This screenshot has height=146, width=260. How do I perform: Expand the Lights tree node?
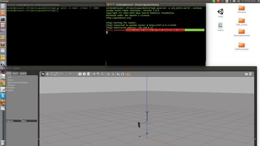point(6,90)
